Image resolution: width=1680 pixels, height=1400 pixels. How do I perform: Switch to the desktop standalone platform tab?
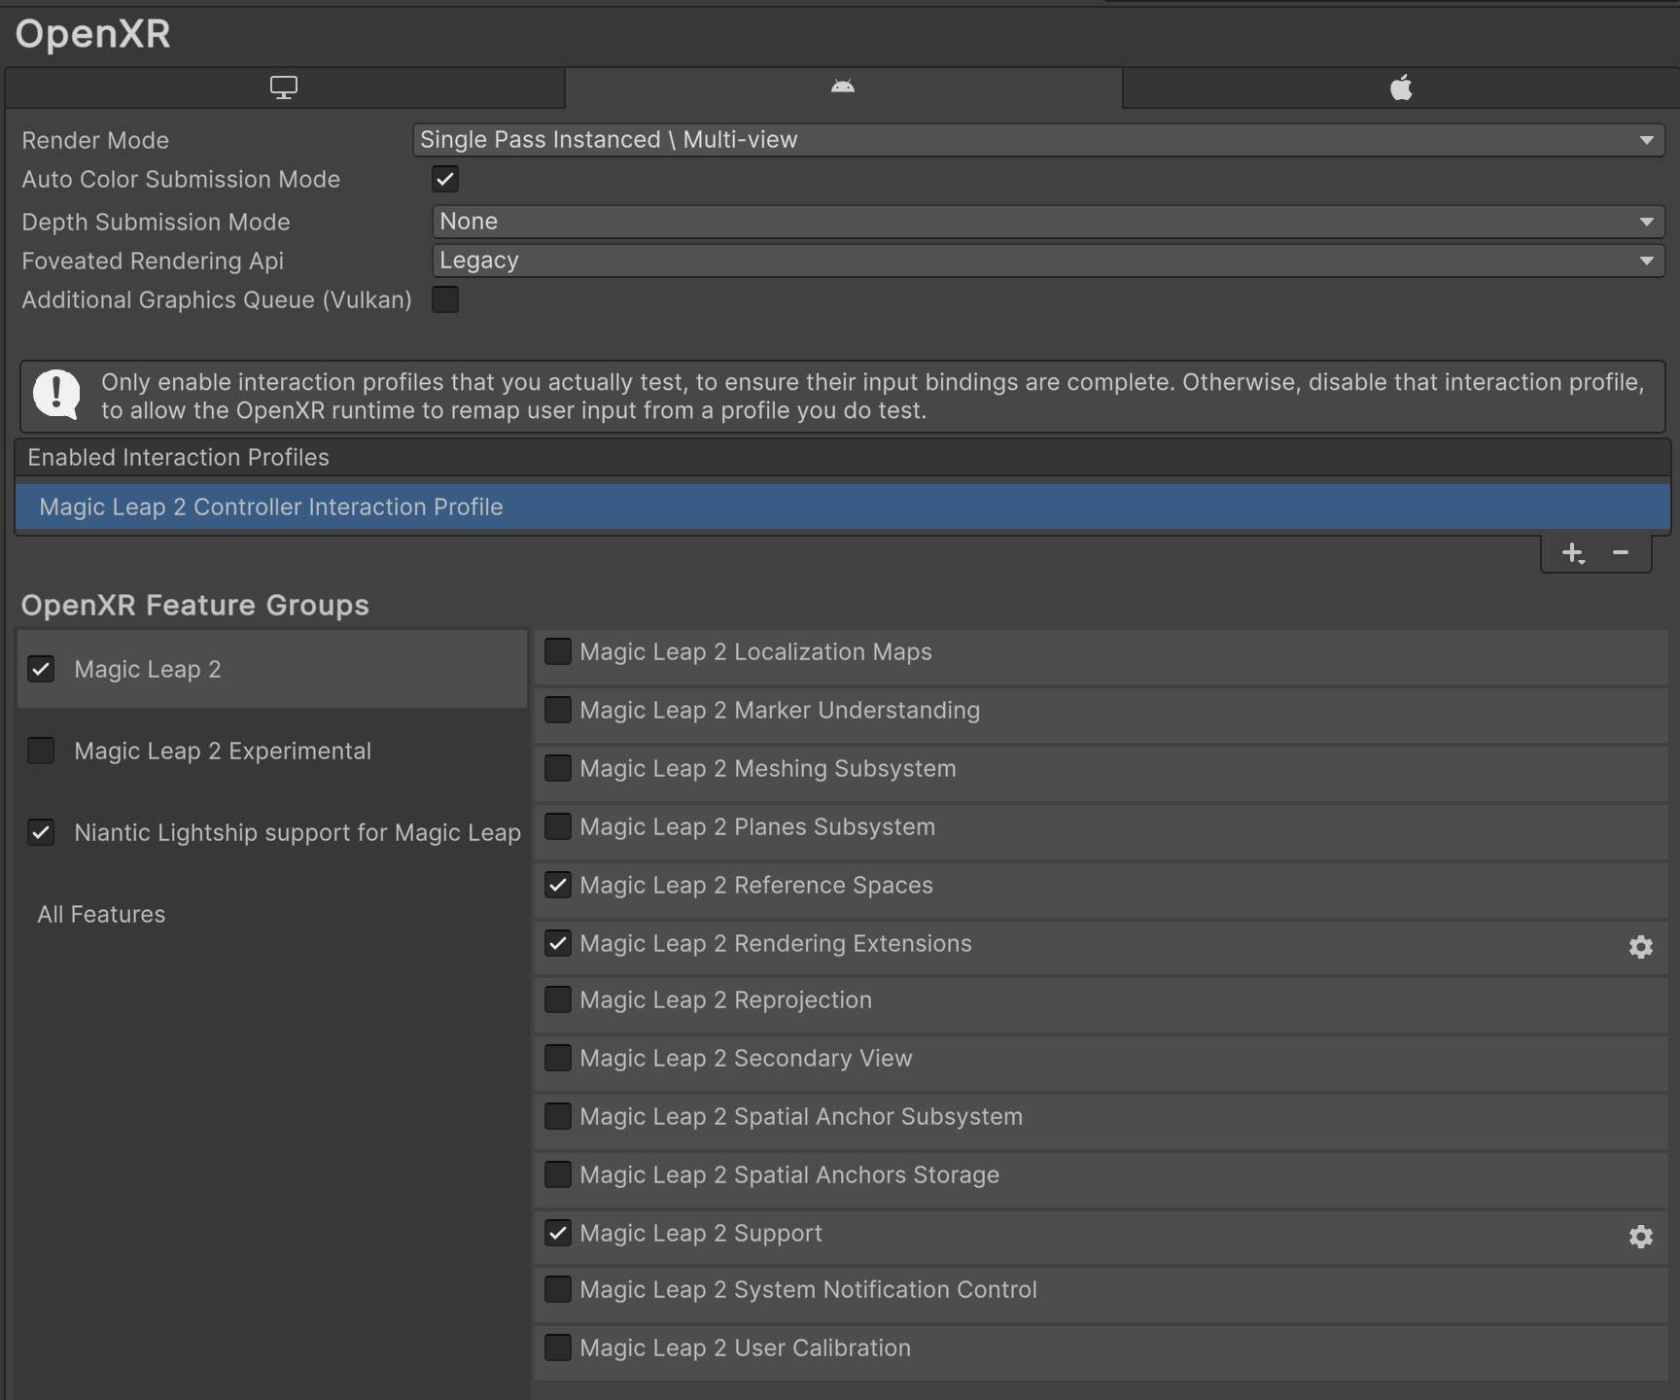(x=284, y=87)
